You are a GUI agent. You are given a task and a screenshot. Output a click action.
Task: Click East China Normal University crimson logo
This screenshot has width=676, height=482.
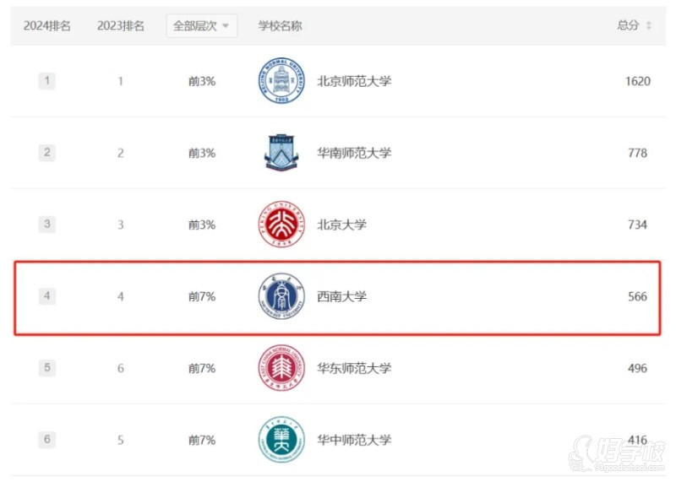(281, 368)
